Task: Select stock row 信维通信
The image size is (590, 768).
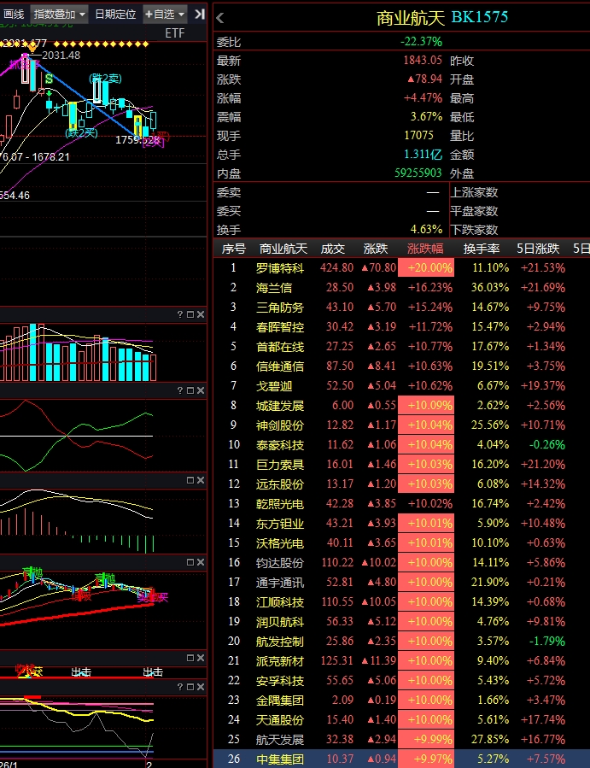Action: (401, 366)
